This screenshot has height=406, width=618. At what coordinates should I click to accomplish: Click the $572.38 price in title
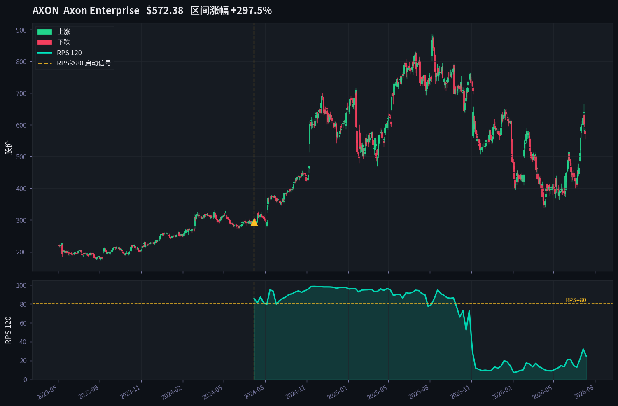[165, 10]
